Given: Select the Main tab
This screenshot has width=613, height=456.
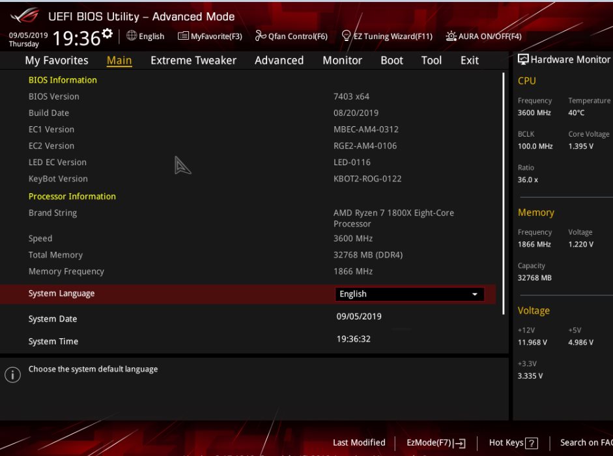Looking at the screenshot, I should click(x=119, y=60).
